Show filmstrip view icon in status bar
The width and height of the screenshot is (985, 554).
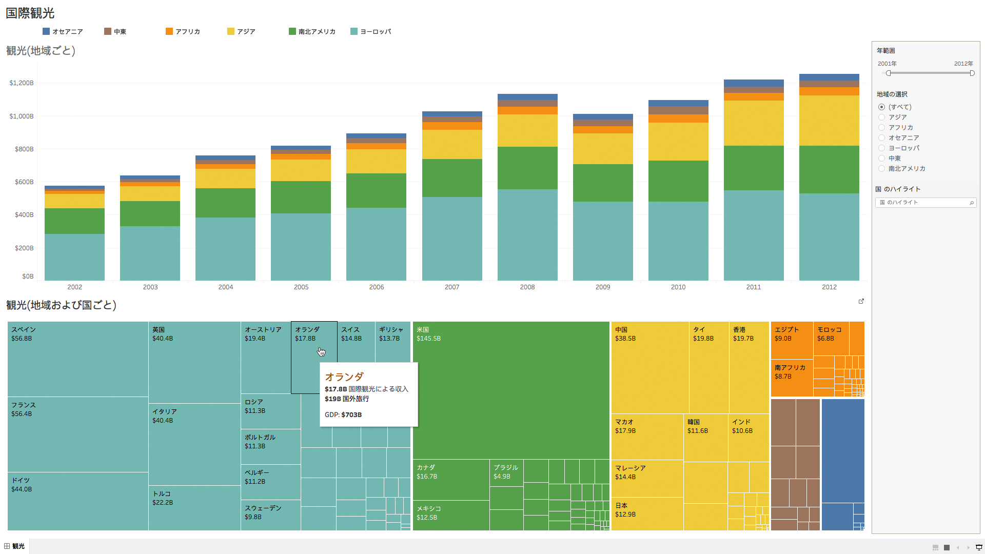point(935,547)
